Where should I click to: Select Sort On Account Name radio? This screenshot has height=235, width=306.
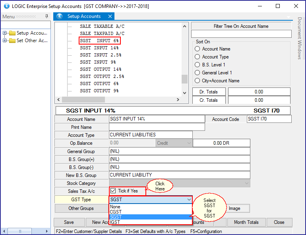197,49
